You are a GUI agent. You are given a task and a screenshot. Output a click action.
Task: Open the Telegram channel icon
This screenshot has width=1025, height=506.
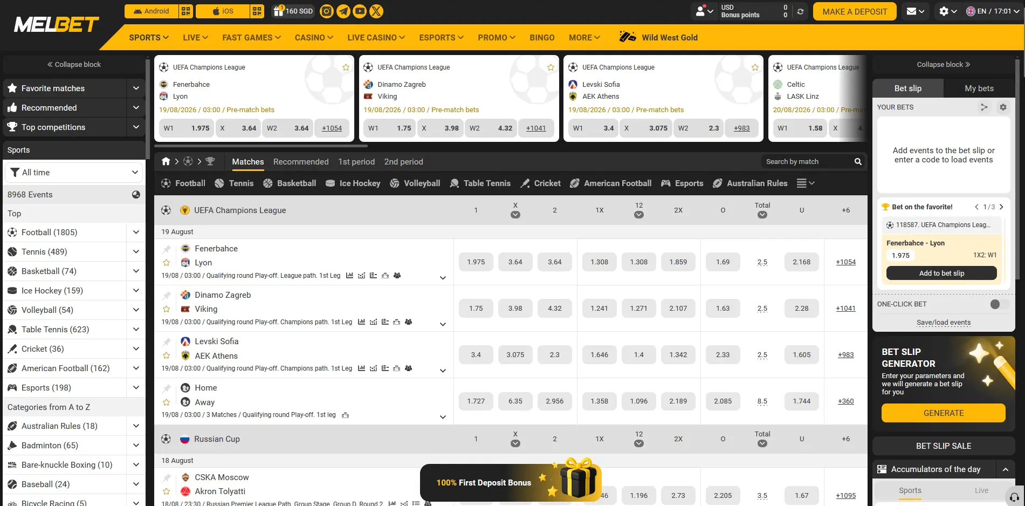(343, 11)
